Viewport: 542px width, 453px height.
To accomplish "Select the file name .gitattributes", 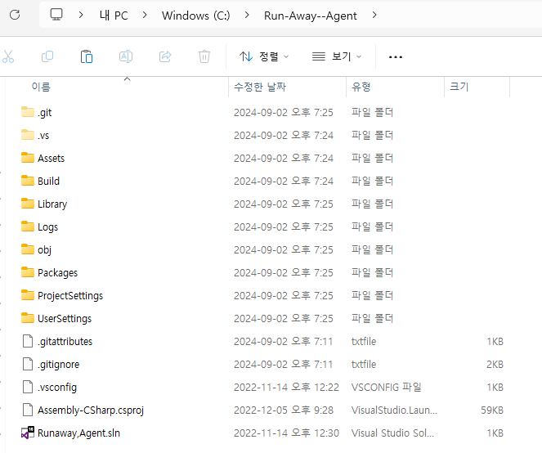I will (x=65, y=342).
